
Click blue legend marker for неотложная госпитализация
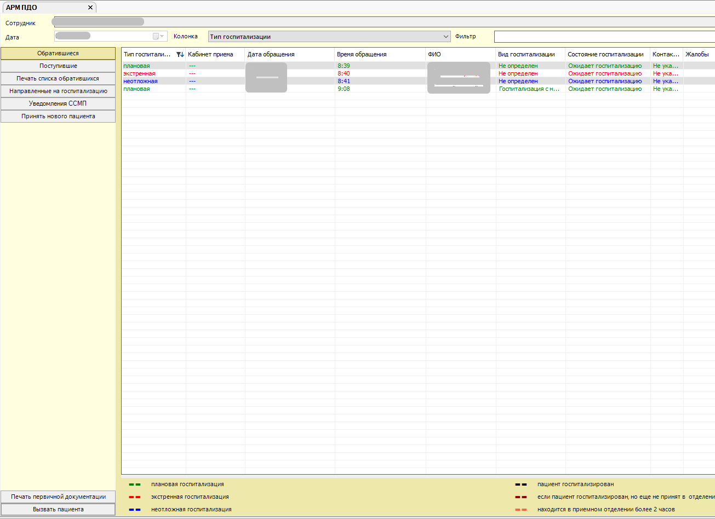(x=135, y=510)
